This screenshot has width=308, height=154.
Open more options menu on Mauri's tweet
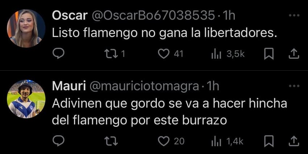(294, 86)
